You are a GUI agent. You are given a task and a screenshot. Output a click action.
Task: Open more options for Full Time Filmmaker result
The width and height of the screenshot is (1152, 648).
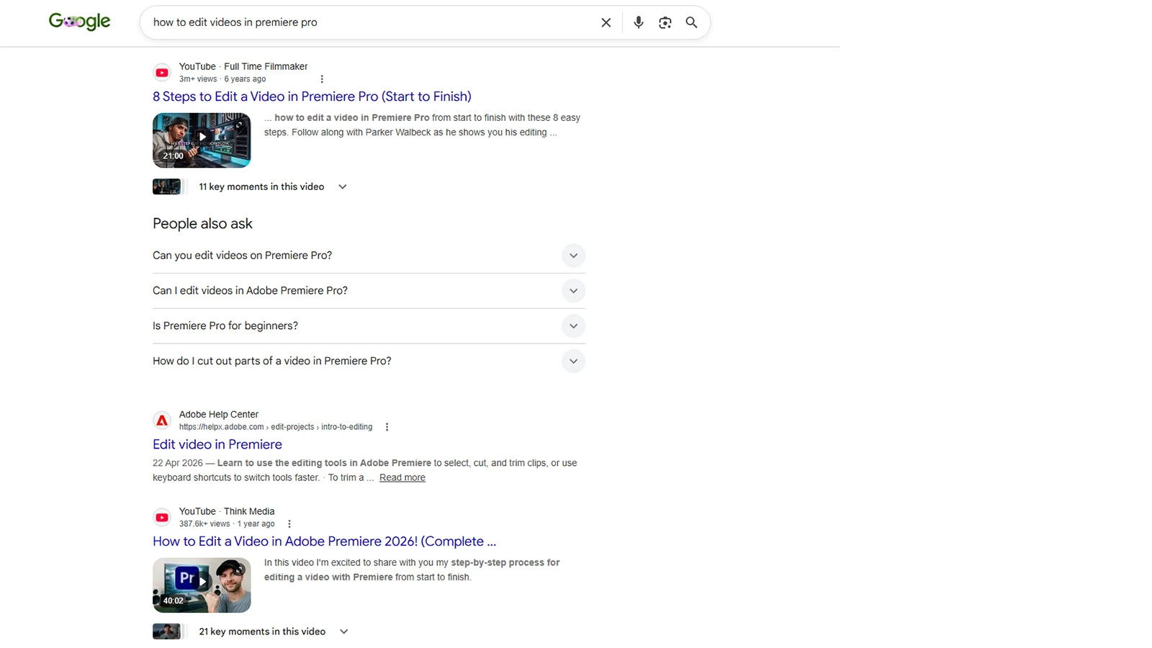322,79
